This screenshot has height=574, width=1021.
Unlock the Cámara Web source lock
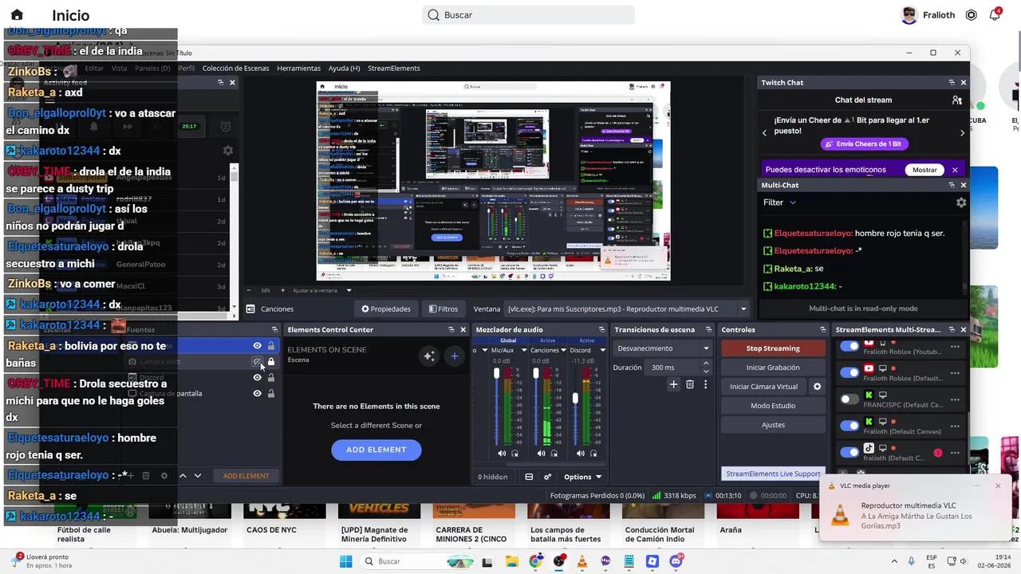point(271,362)
